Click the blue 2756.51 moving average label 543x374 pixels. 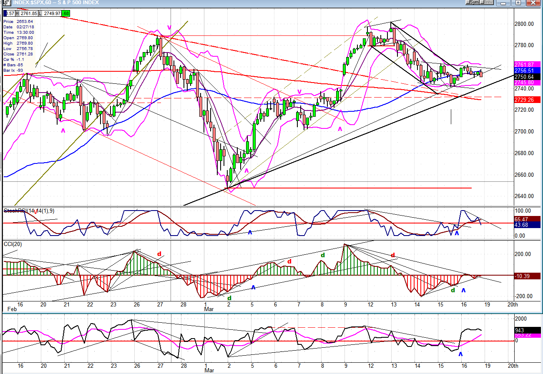527,71
